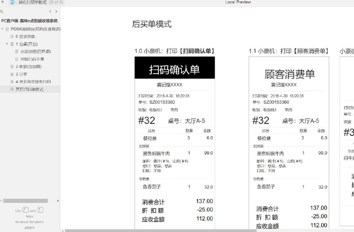This screenshot has width=354, height=232.
Task: Toggle the hamburger sitemap menu icon
Action: coord(13,2)
